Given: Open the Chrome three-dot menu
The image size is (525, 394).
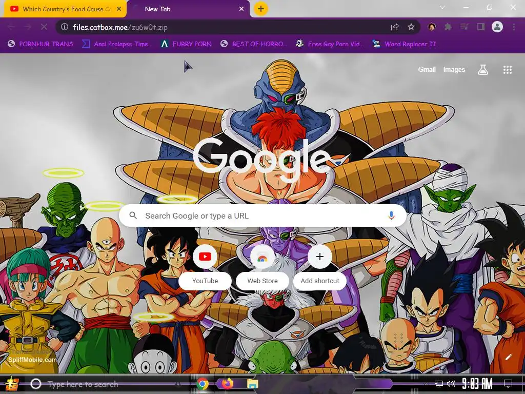Looking at the screenshot, I should pos(514,27).
